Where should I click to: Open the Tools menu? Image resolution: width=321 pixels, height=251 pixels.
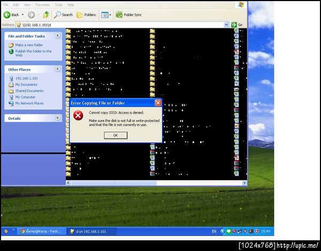(58, 5)
